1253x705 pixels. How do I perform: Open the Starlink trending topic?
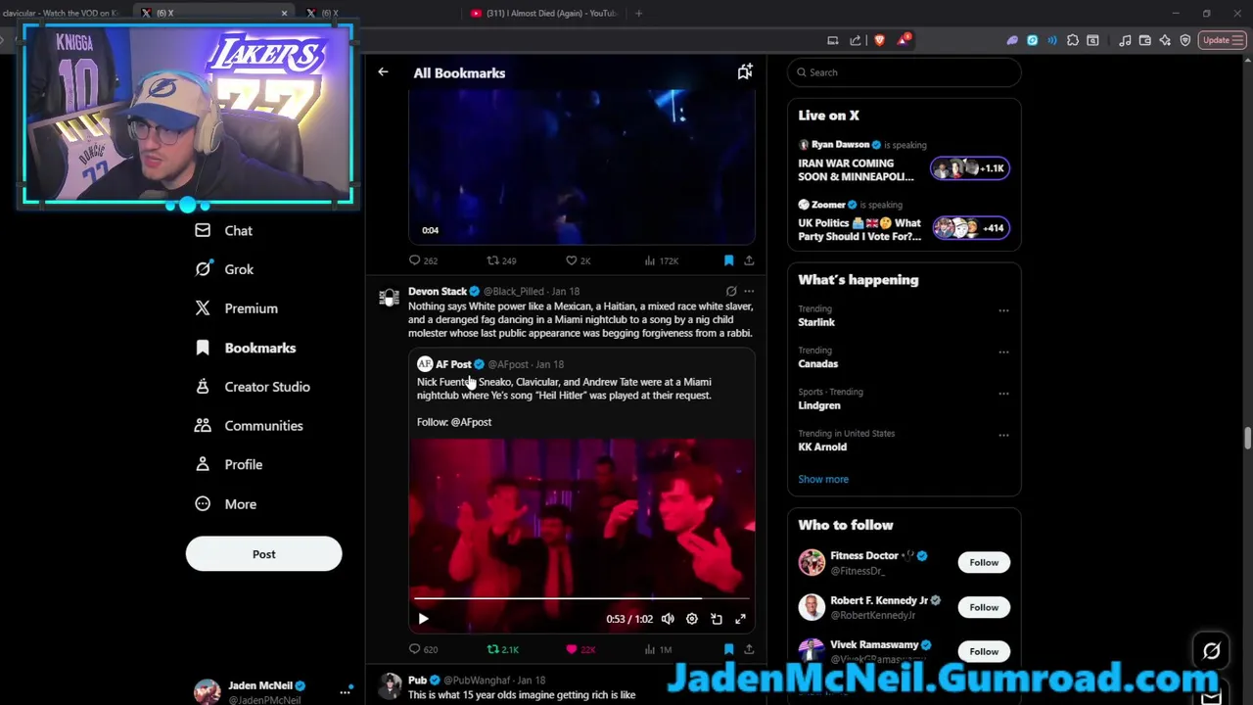coord(815,322)
